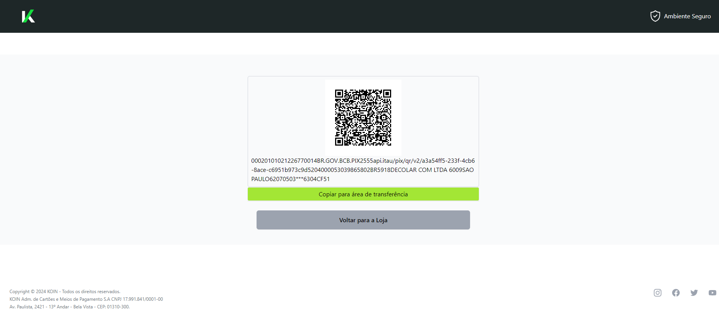Open the YouTube icon in footer
The height and width of the screenshot is (324, 719).
[x=713, y=293]
